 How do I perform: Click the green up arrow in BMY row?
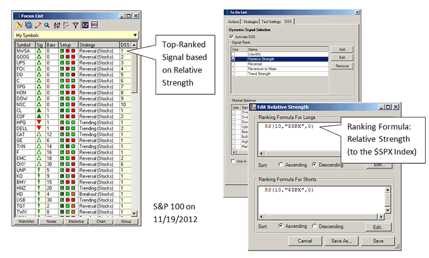[x=39, y=182]
